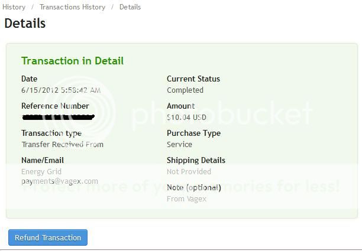
Task: Click the Not Provided shipping value
Action: [x=189, y=172]
